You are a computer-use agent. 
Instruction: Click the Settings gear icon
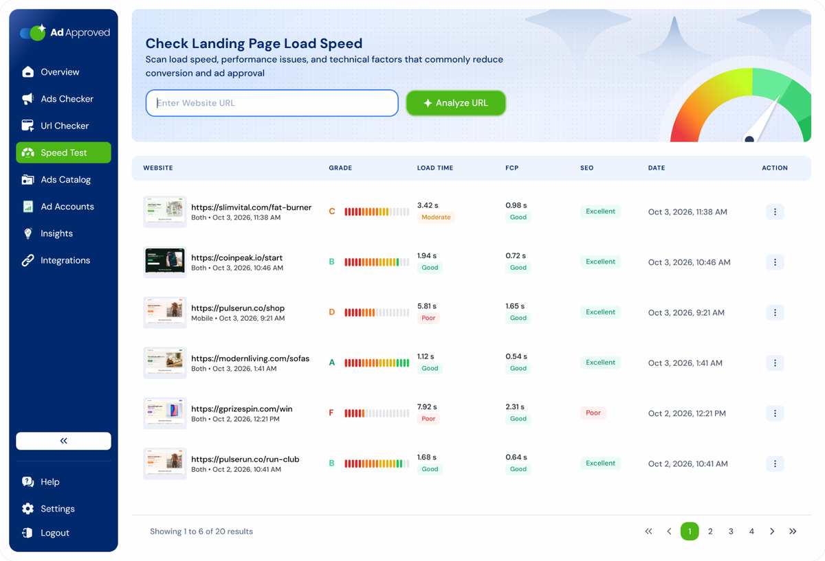click(x=28, y=509)
